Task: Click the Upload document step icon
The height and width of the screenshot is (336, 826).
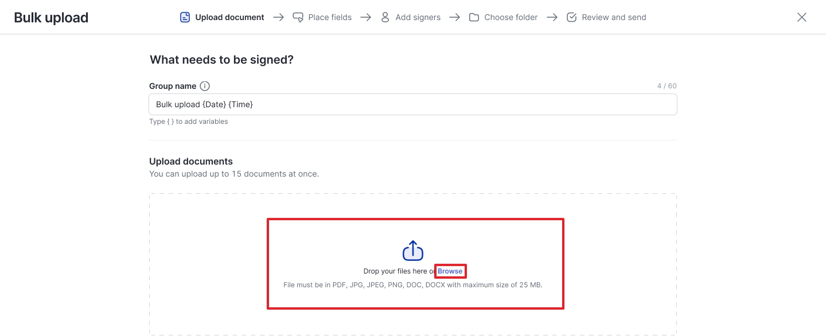Action: pyautogui.click(x=185, y=17)
